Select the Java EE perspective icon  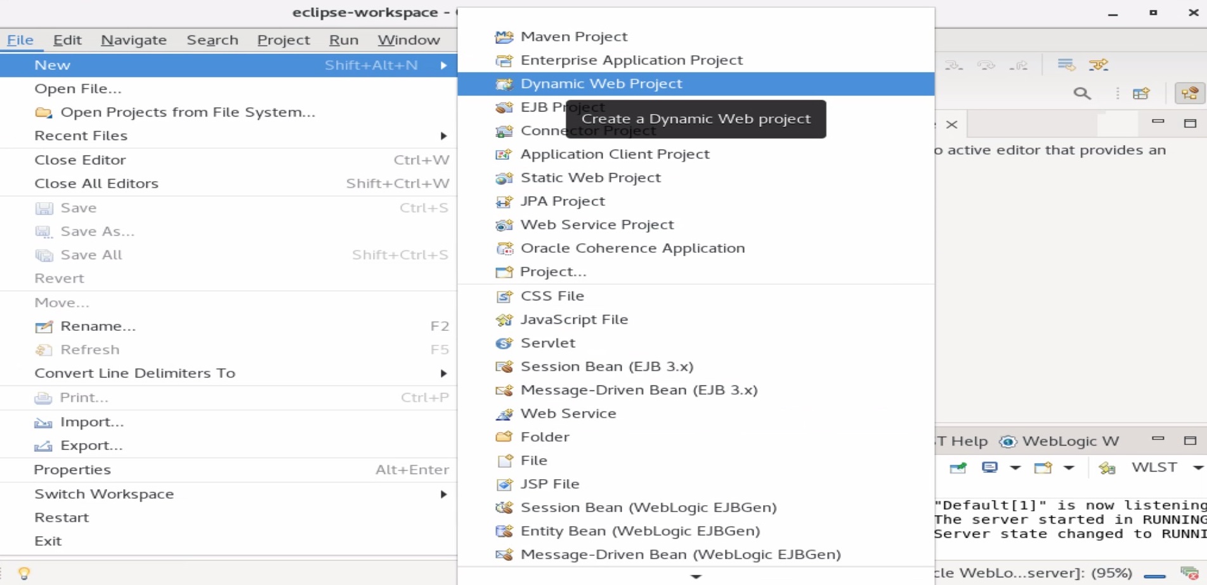[1189, 94]
